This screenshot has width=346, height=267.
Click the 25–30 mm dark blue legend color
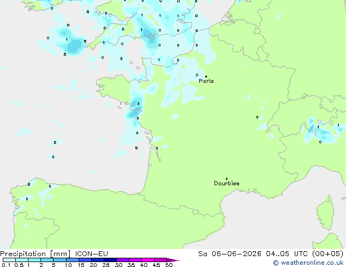(x=110, y=260)
